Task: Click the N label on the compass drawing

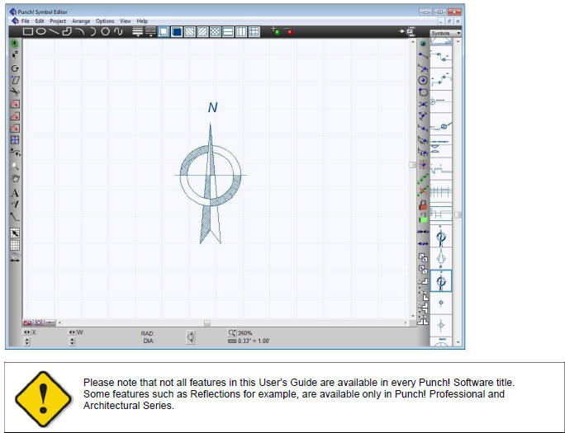Action: pos(212,107)
